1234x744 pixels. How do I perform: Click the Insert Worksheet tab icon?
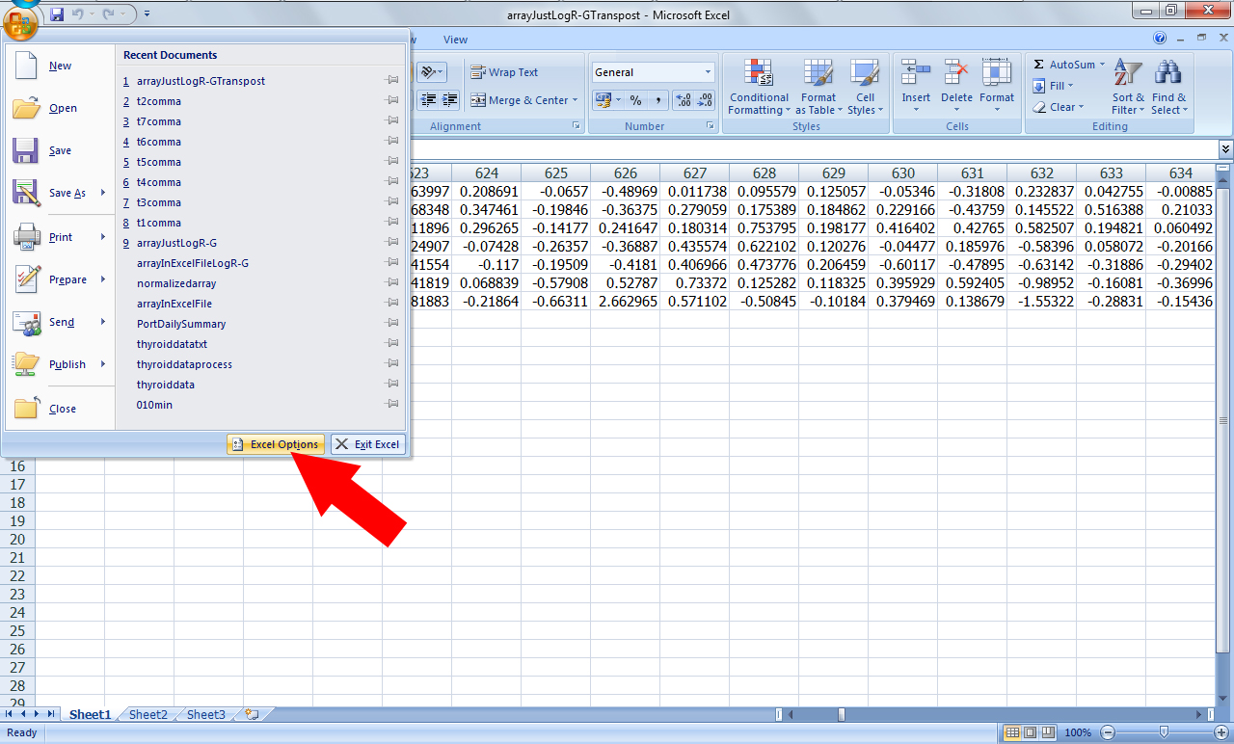(253, 714)
